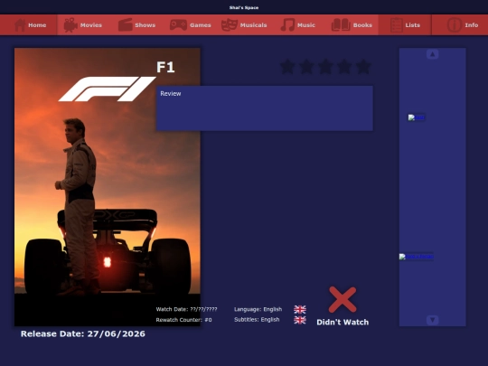Rate with the first star
The width and height of the screenshot is (488, 366).
point(287,67)
